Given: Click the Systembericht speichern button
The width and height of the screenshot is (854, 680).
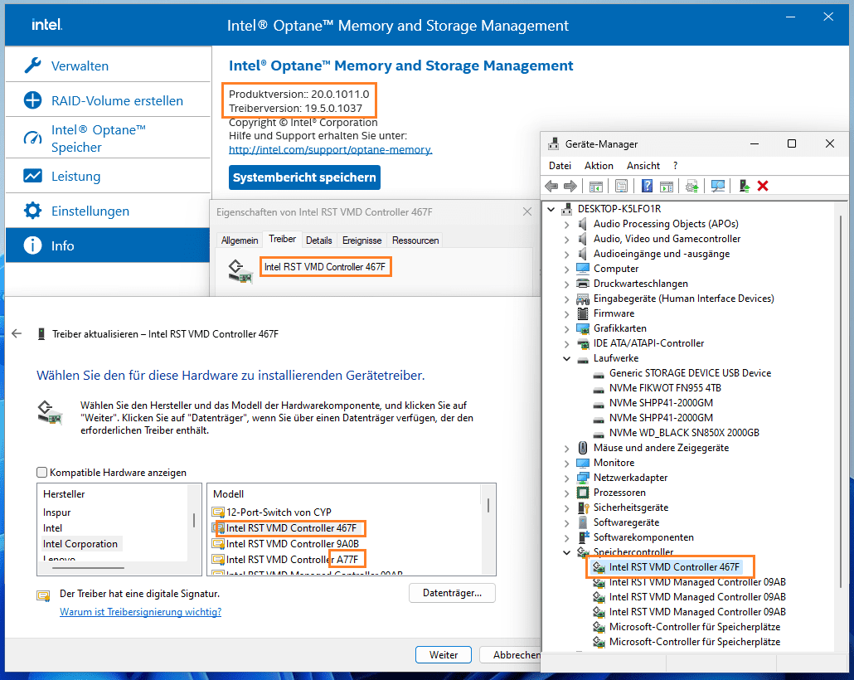Looking at the screenshot, I should 304,177.
